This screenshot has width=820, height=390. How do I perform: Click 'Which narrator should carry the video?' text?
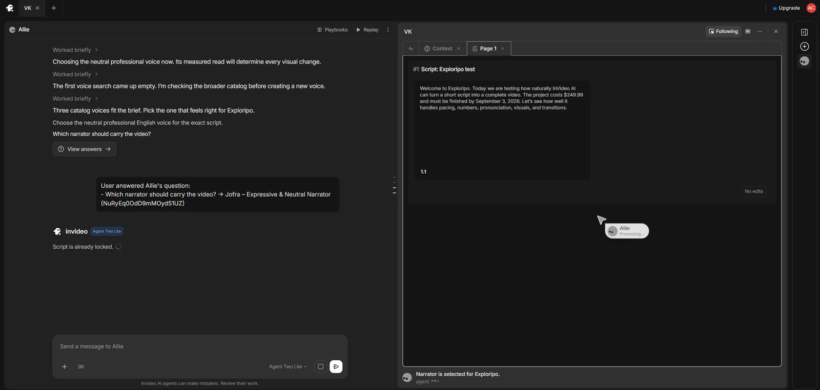point(101,134)
